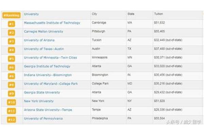Screen dimensions: 204x136
Task: Open Indiana University--Bloomington link
Action: click(48, 75)
